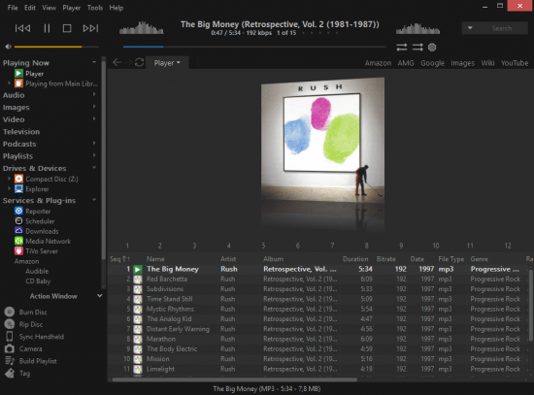The height and width of the screenshot is (395, 534).
Task: Toggle shuffle mode icon
Action: [x=417, y=47]
